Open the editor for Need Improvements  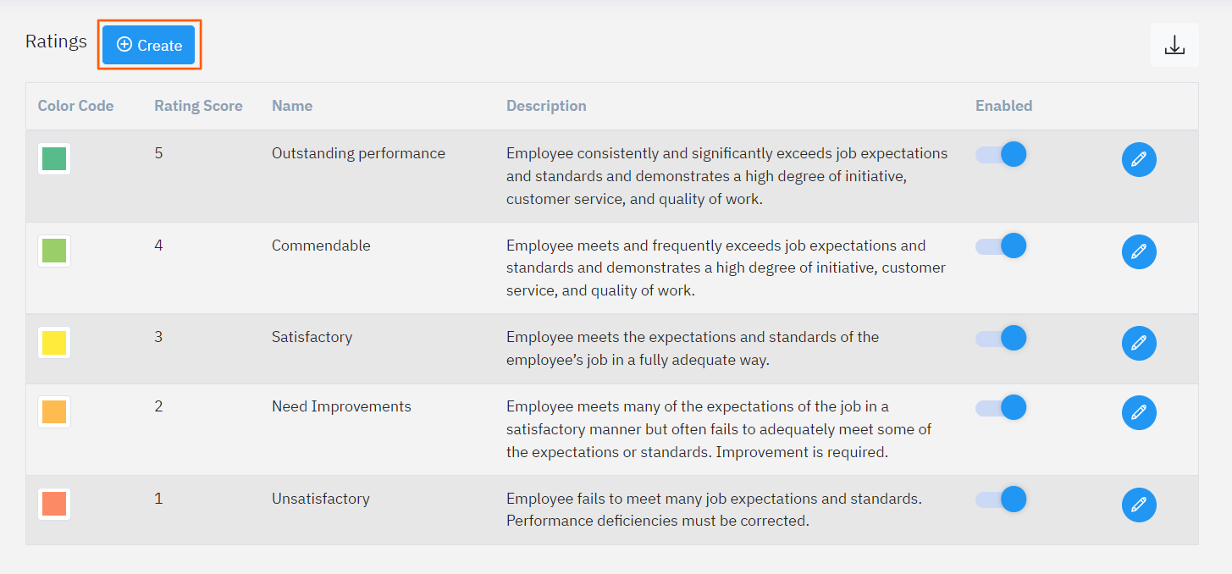1139,412
